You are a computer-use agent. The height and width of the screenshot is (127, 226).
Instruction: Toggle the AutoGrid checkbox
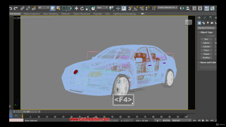206,36
